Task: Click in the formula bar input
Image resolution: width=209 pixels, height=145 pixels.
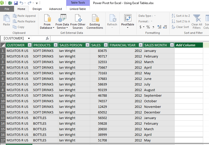Action: (x=129, y=38)
